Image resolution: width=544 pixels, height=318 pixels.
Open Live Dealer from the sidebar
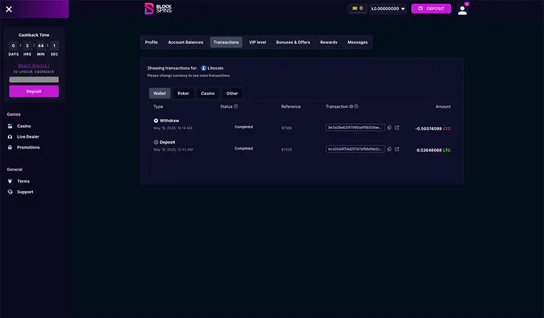28,137
